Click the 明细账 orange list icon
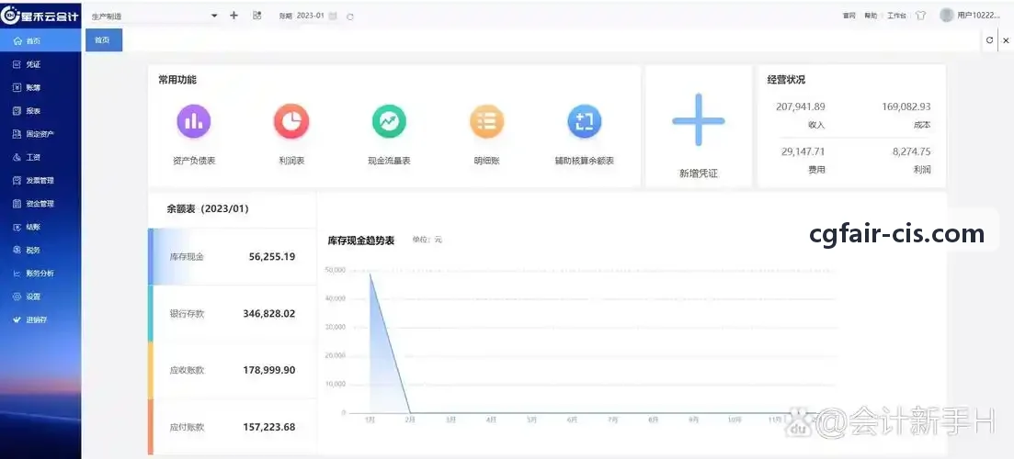Viewport: 1014px width, 459px height. click(486, 121)
